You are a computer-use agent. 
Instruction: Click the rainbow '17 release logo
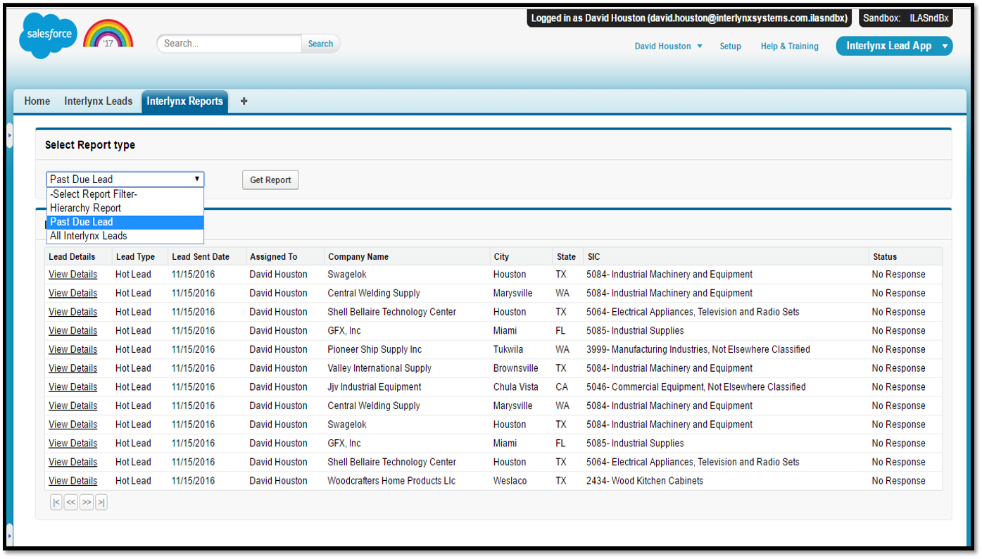[x=108, y=33]
